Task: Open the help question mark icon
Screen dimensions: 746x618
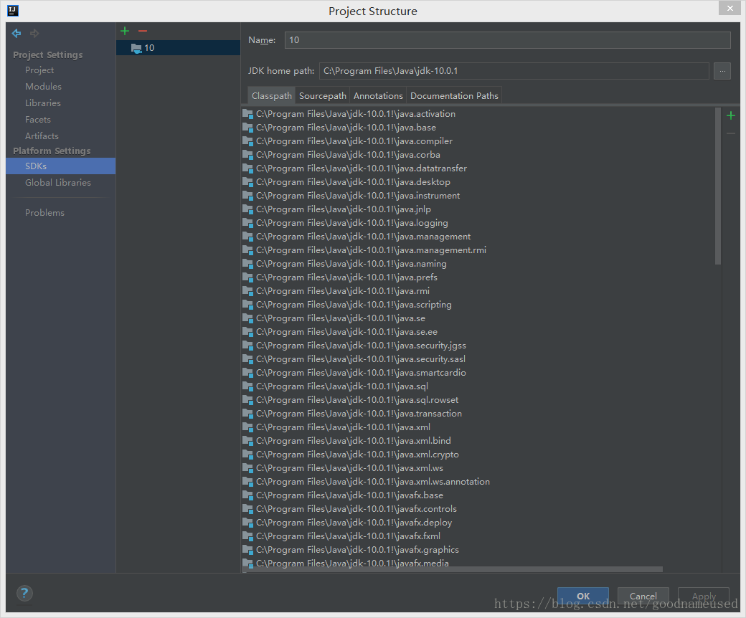Action: coord(24,593)
